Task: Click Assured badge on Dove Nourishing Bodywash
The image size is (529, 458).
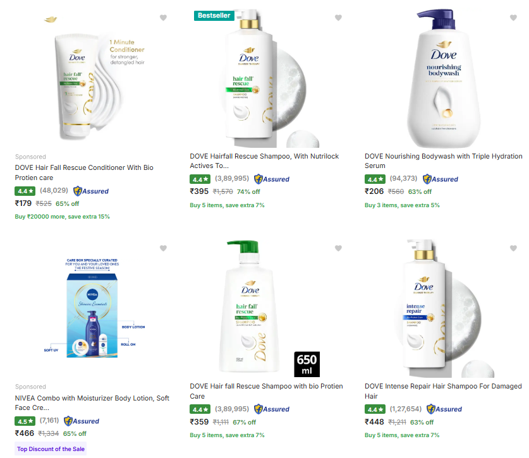Action: tap(441, 179)
